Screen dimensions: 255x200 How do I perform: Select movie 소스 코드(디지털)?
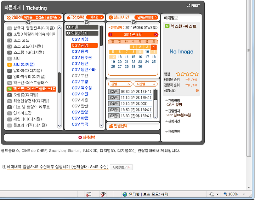pos(28,46)
